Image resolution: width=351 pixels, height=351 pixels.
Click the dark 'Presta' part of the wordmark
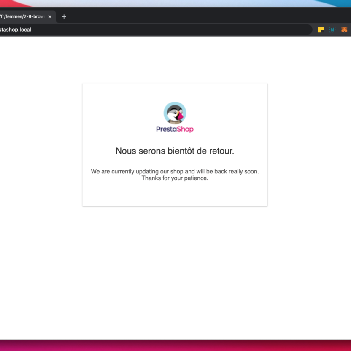tap(167, 129)
